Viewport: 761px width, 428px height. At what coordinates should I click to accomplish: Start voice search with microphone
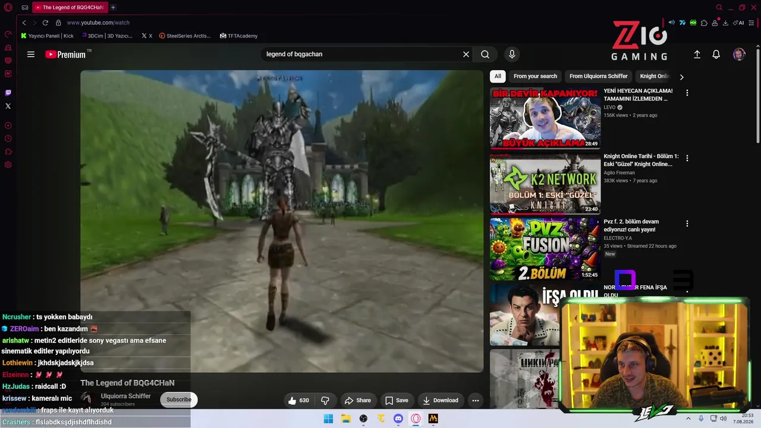512,54
